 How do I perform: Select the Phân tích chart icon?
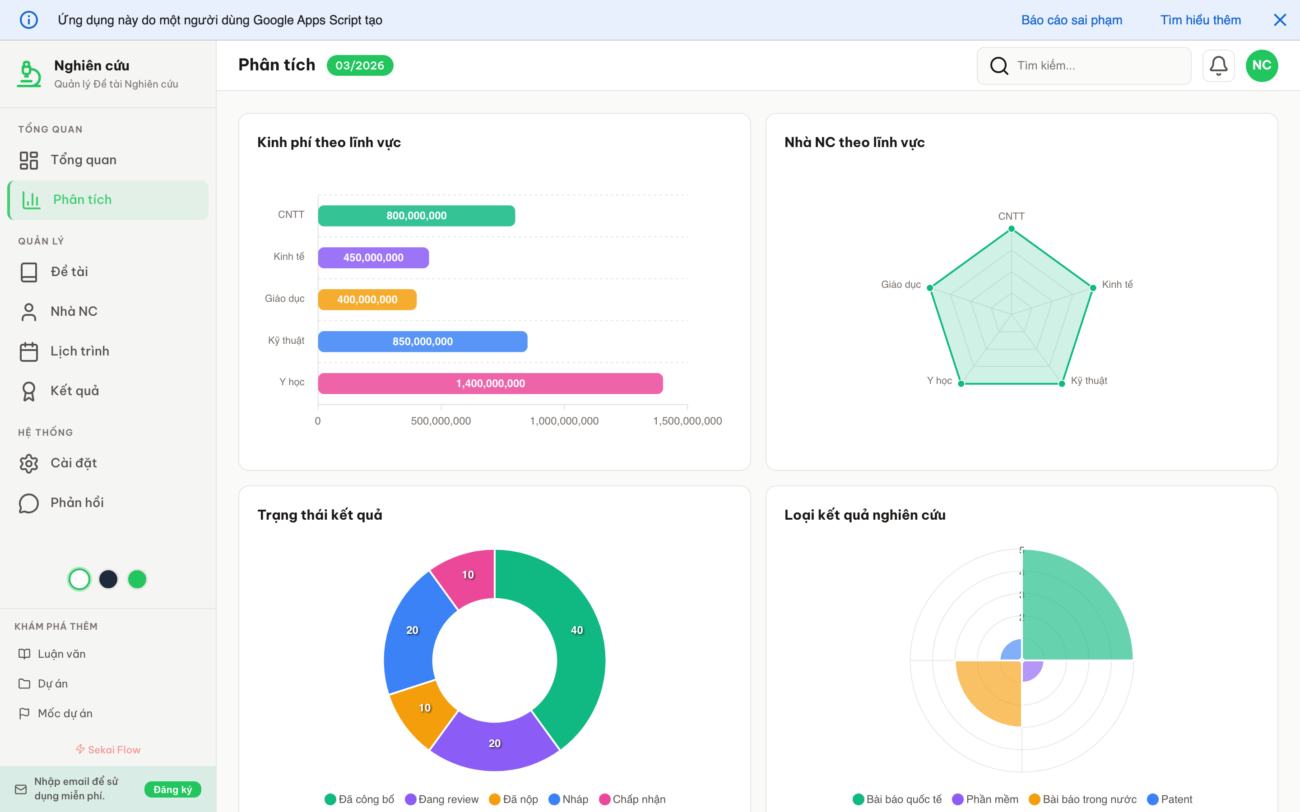(x=31, y=200)
